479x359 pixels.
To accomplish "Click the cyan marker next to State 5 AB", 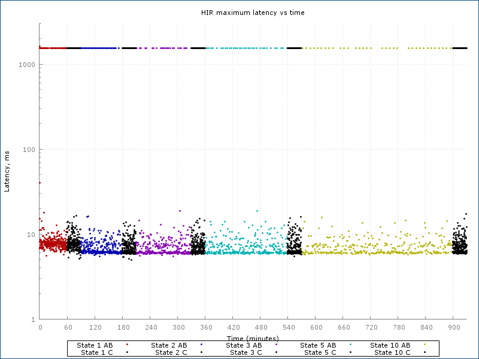I will 350,345.
